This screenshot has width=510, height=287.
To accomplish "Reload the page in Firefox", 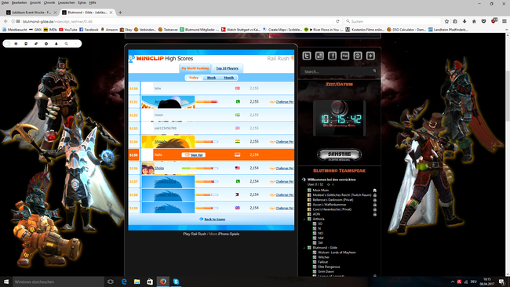I will click(x=337, y=21).
